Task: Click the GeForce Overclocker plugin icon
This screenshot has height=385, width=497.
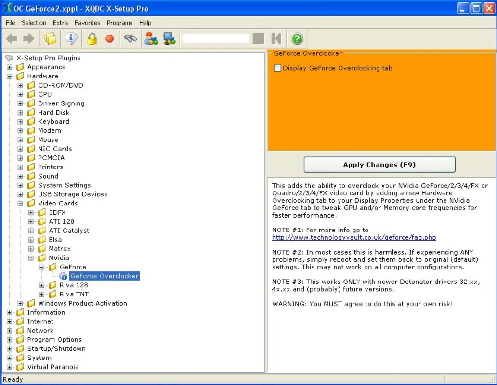Action: point(64,276)
